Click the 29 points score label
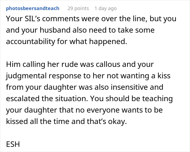The height and width of the screenshot is (152, 190). point(78,8)
